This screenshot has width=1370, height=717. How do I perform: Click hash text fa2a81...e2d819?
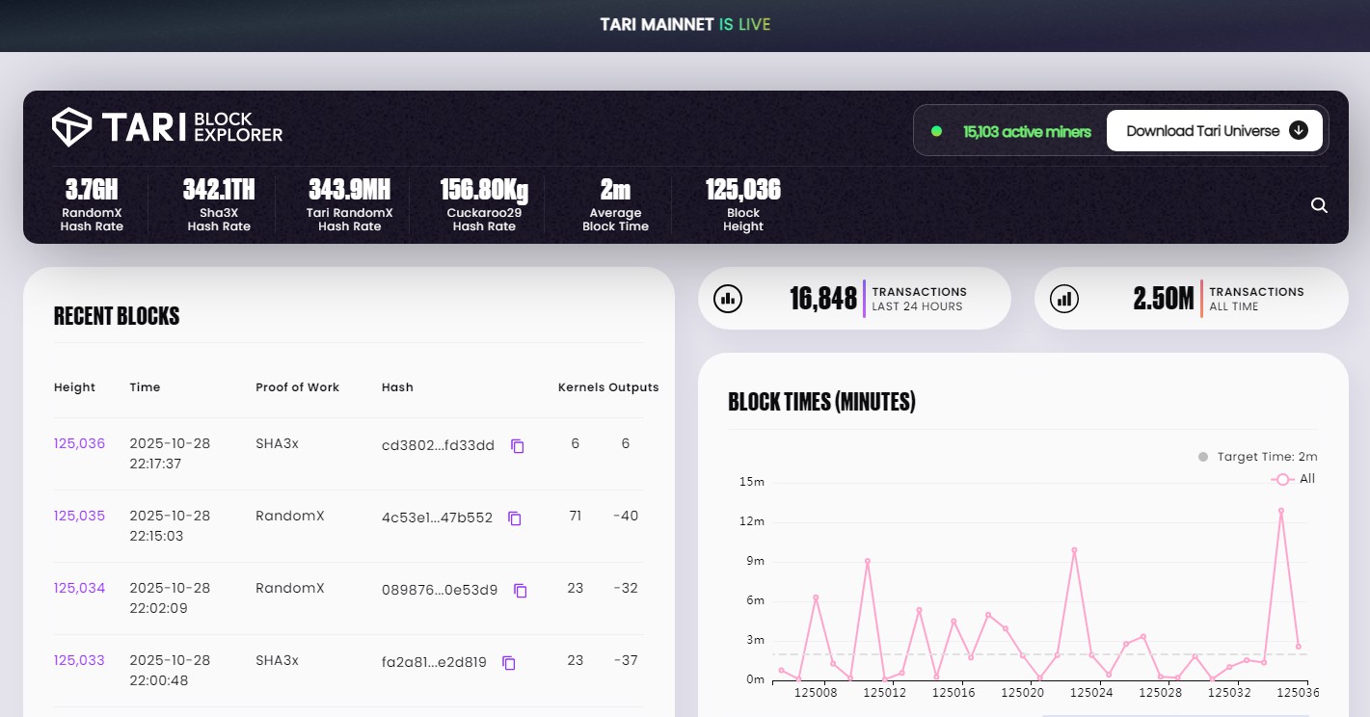click(x=434, y=662)
